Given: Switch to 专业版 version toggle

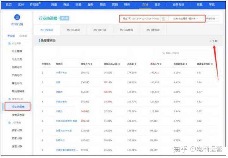Looking at the screenshot, I should point(11,36).
